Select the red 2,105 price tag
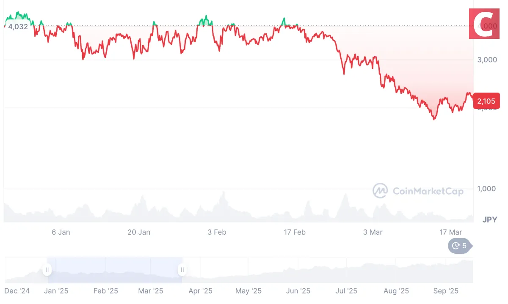This screenshot has height=304, width=508. coord(486,101)
